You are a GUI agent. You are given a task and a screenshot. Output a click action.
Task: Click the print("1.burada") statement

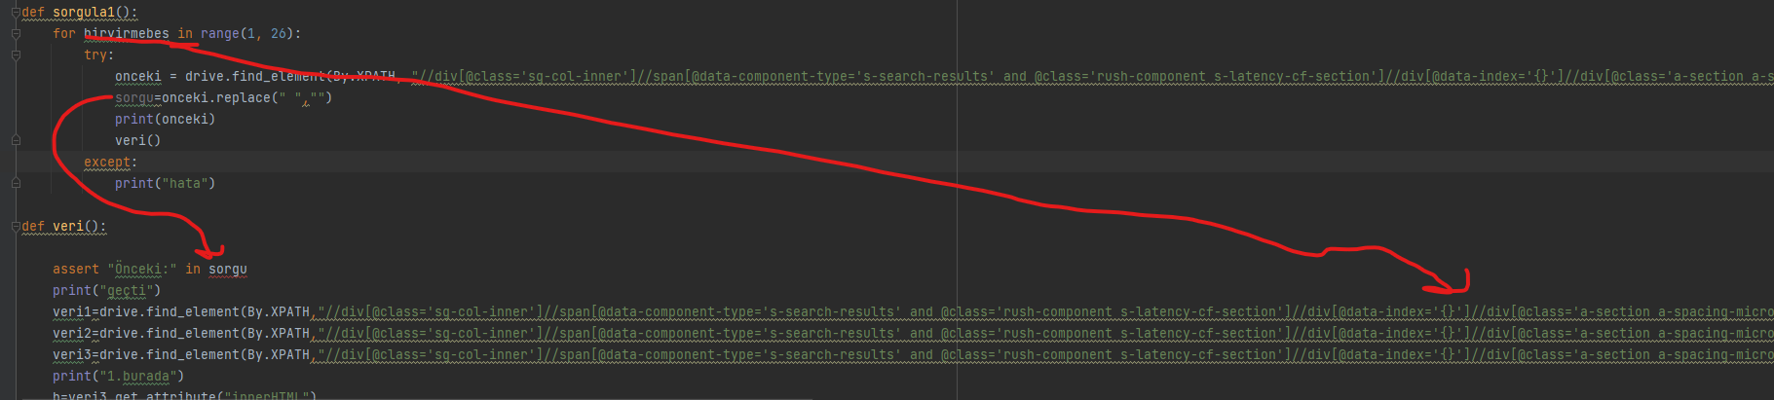coord(118,376)
